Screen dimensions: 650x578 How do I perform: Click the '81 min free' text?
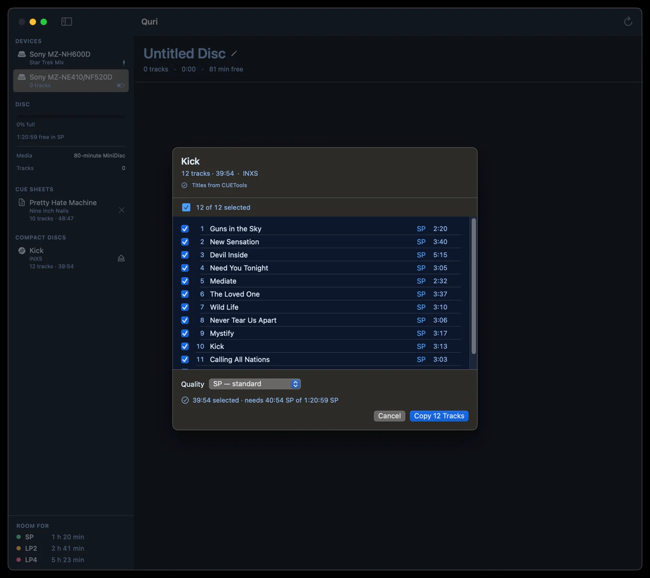click(x=226, y=69)
